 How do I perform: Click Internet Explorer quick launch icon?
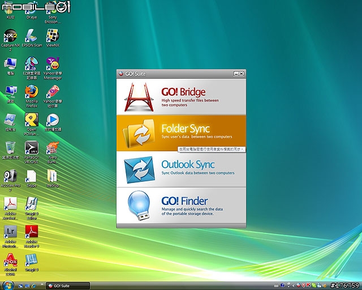point(34,286)
